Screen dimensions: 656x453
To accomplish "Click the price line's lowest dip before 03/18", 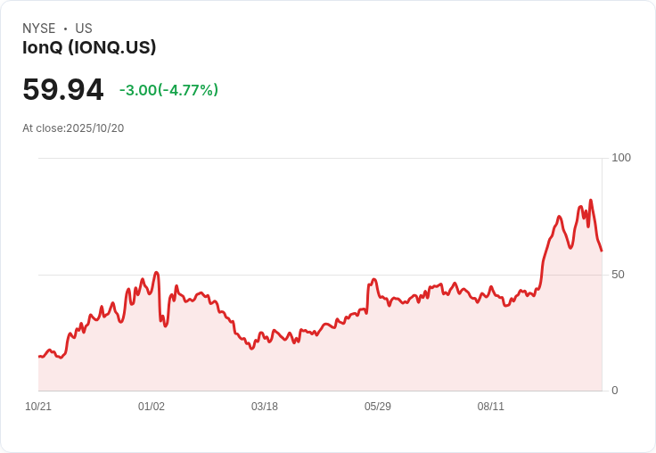I will click(252, 348).
